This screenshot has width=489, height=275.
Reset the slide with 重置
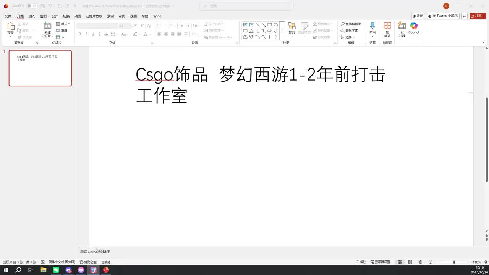point(62,31)
